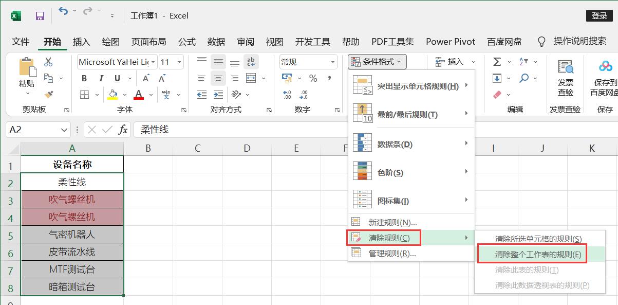Open the font name dropdown Microsoft YaHei
This screenshot has width=618, height=305.
(153, 62)
